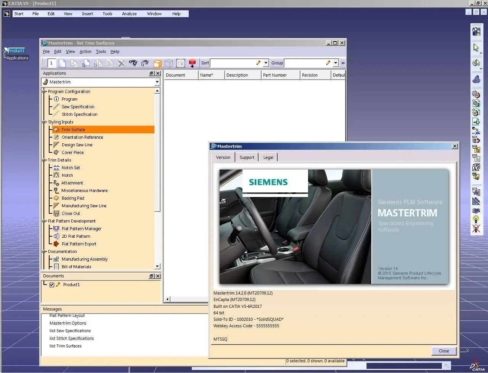
Task: Toggle the Product1 document checkbox
Action: point(52,285)
